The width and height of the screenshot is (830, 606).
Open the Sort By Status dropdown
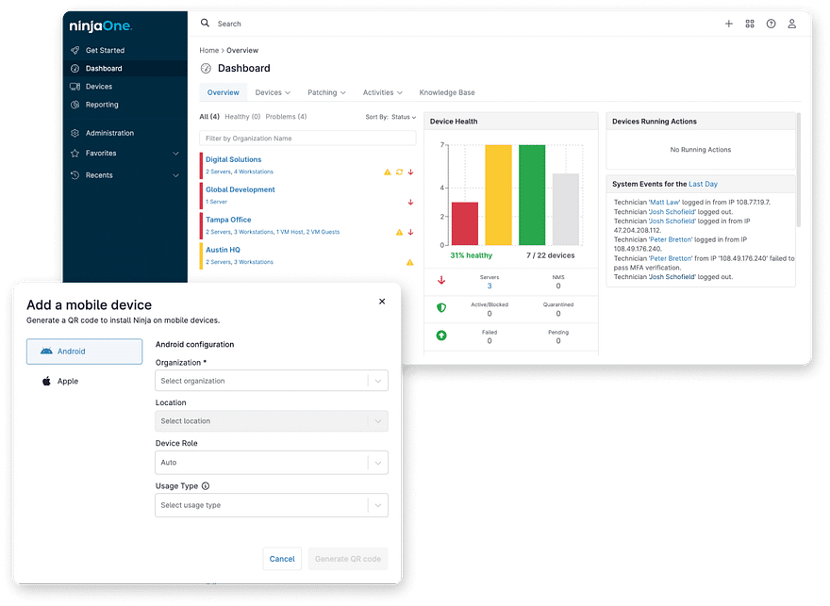tap(404, 117)
